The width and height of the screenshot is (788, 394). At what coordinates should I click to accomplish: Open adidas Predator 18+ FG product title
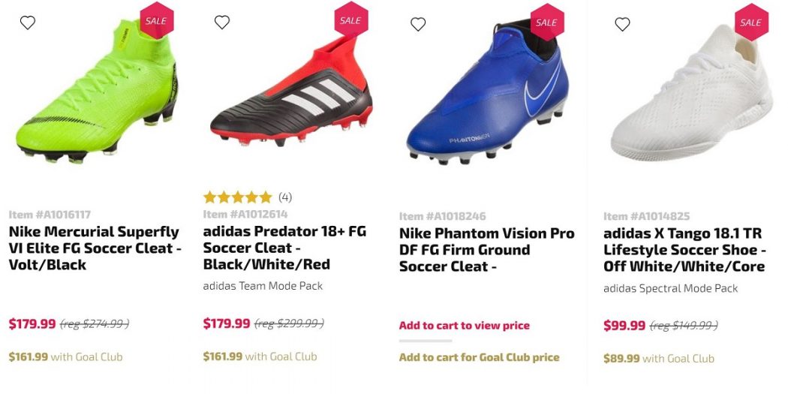tap(285, 248)
